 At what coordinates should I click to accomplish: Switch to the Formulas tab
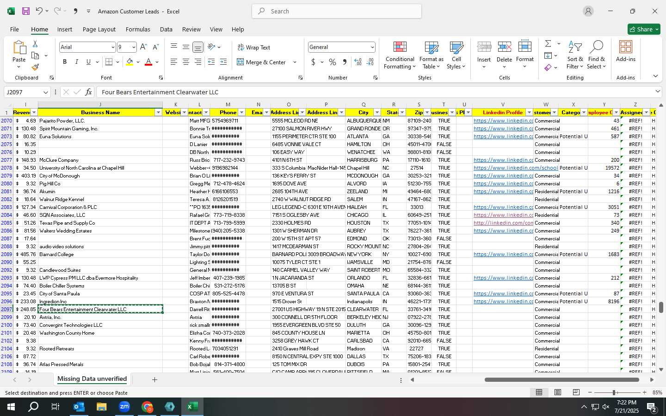click(x=138, y=29)
